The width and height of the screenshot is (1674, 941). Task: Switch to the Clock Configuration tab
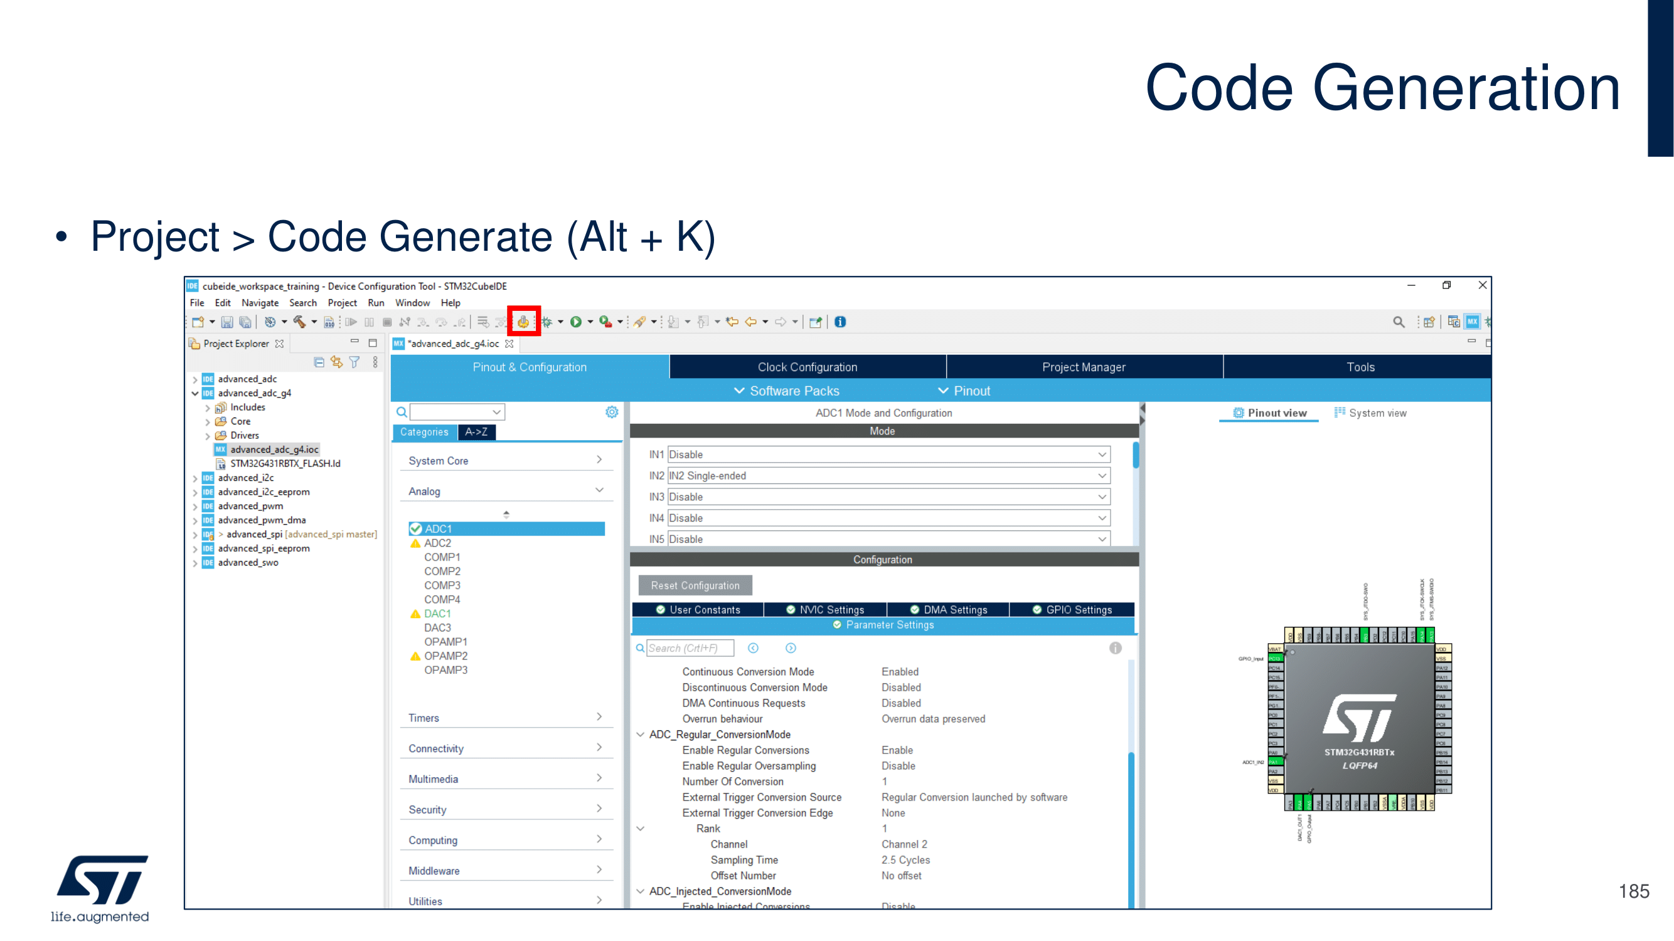tap(807, 367)
